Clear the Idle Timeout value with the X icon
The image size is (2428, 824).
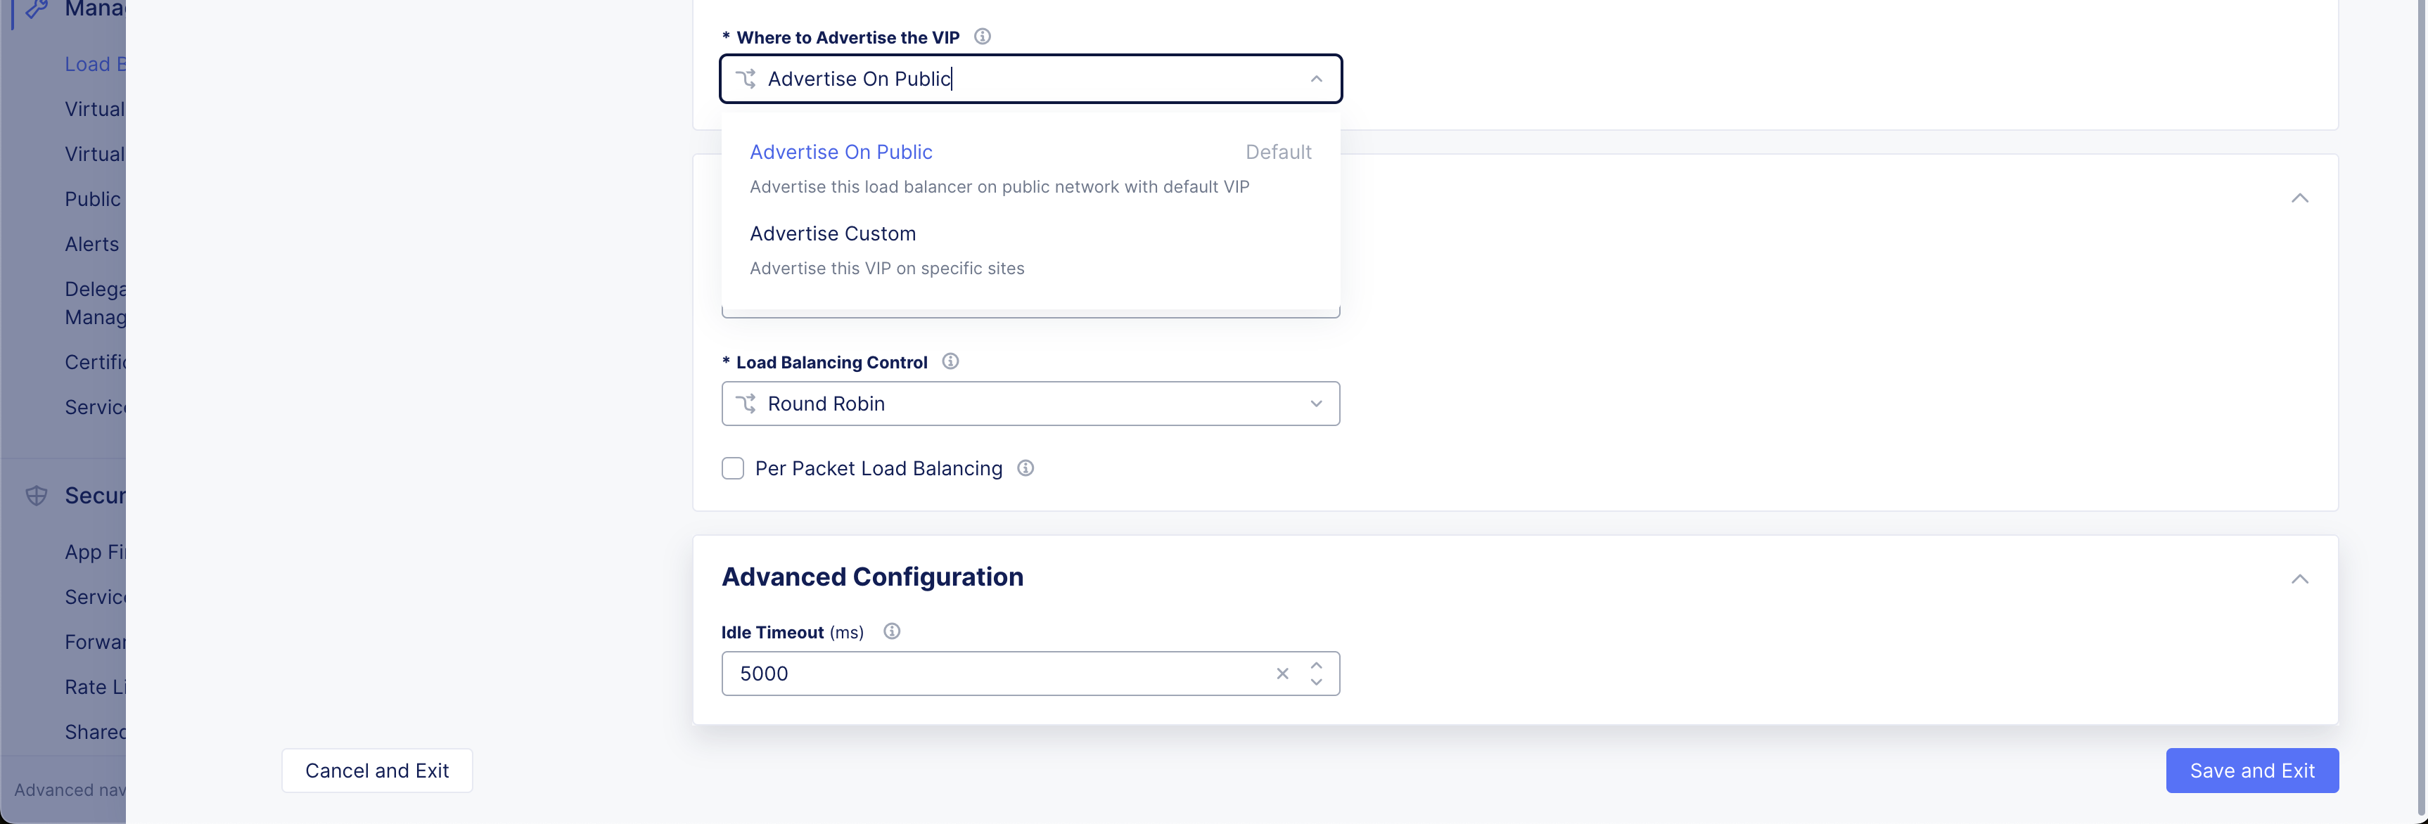click(1282, 674)
